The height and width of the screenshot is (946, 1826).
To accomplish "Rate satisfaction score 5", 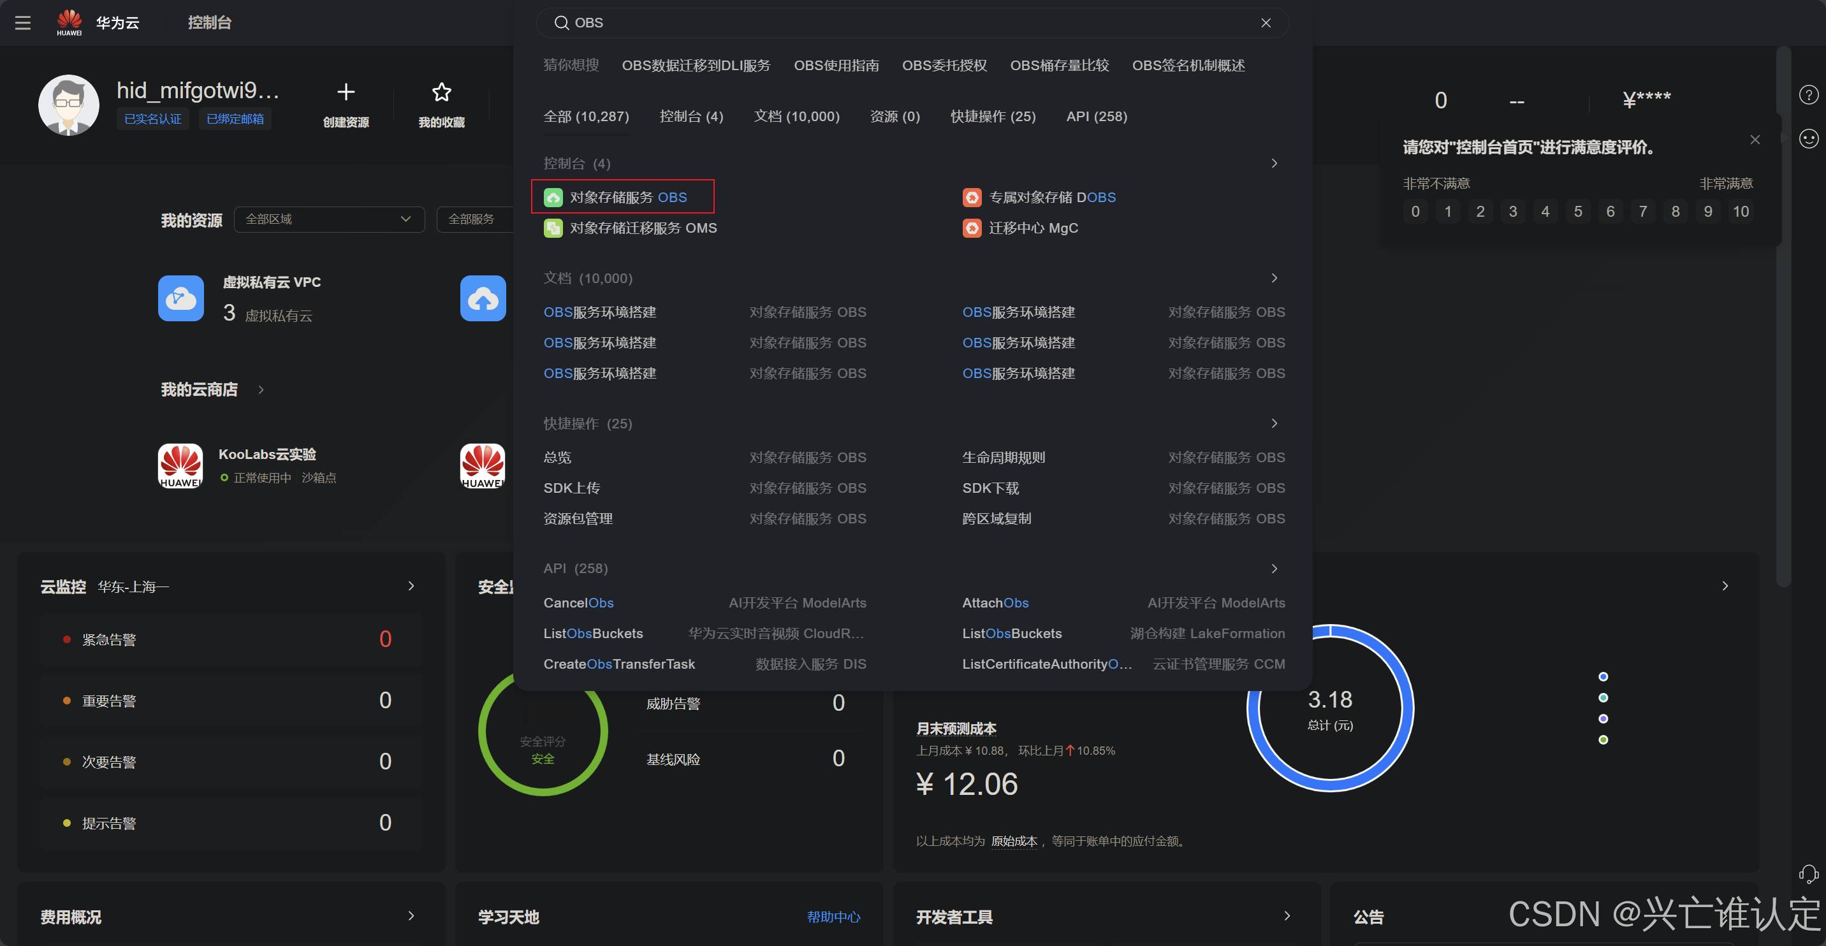I will tap(1578, 211).
